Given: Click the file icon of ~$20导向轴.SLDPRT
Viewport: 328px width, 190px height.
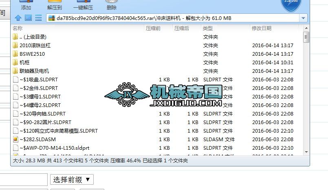Looking at the screenshot, I should [15, 114].
